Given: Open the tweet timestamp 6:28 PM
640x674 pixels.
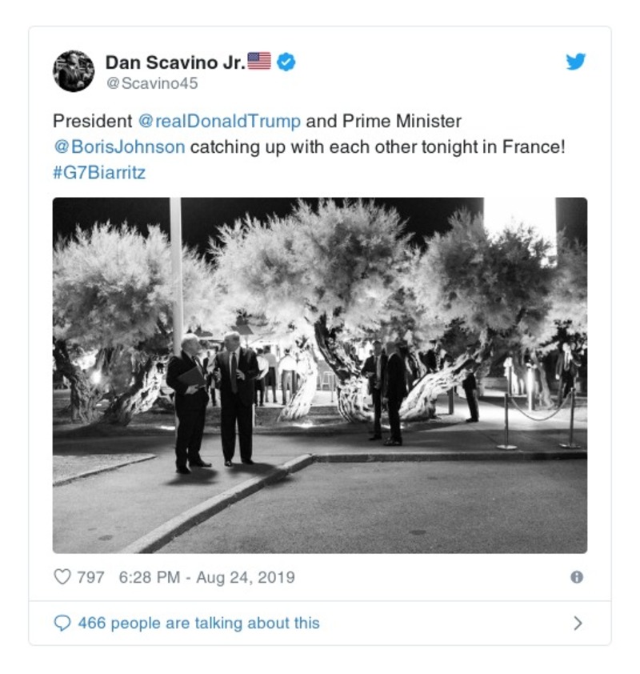Looking at the screenshot, I should 150,577.
